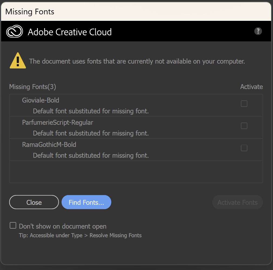Viewport: 273px width, 270px height.
Task: Click the empty row in the fonts list
Action: pyautogui.click(x=136, y=172)
